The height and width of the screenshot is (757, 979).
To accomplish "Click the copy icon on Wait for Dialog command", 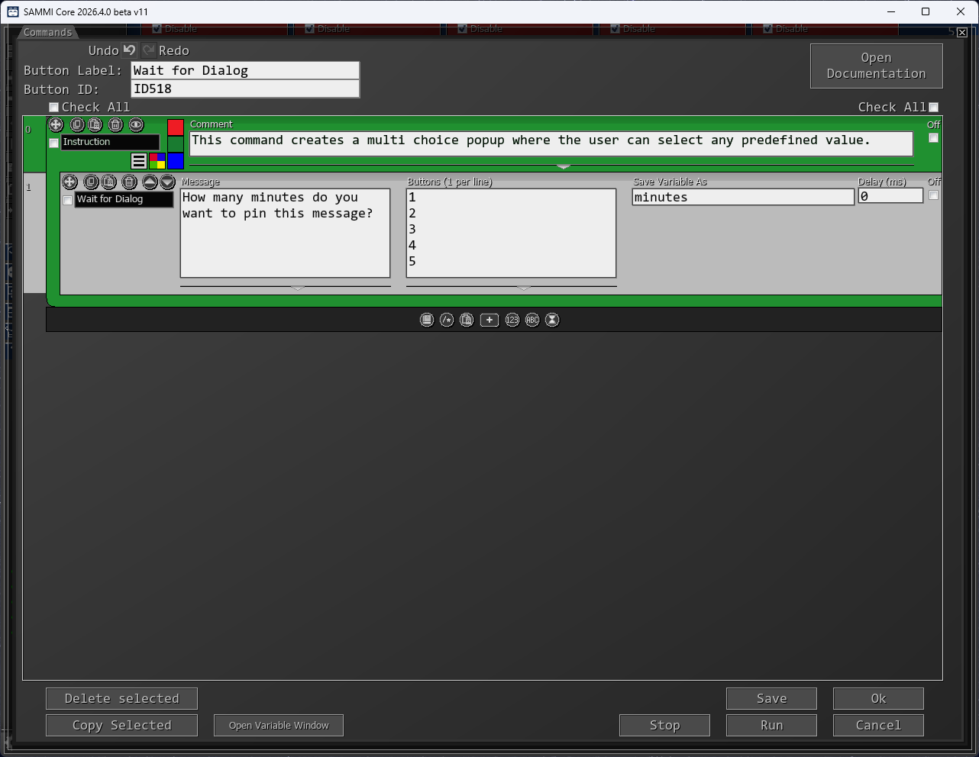I will 91,182.
